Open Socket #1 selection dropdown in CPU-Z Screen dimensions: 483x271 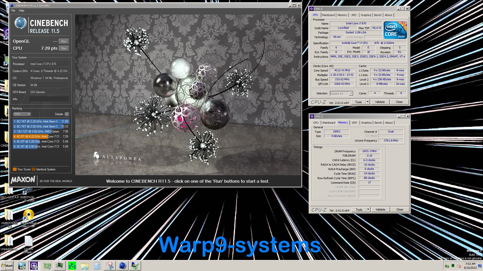(341, 94)
